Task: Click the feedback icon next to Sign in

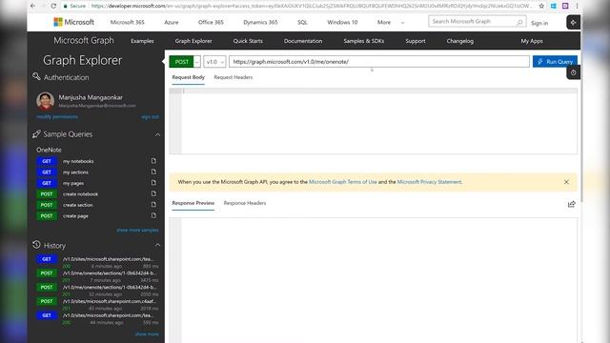Action: click(573, 23)
